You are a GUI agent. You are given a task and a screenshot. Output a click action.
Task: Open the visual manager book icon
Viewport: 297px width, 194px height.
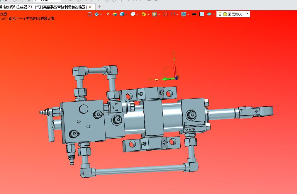(96, 14)
